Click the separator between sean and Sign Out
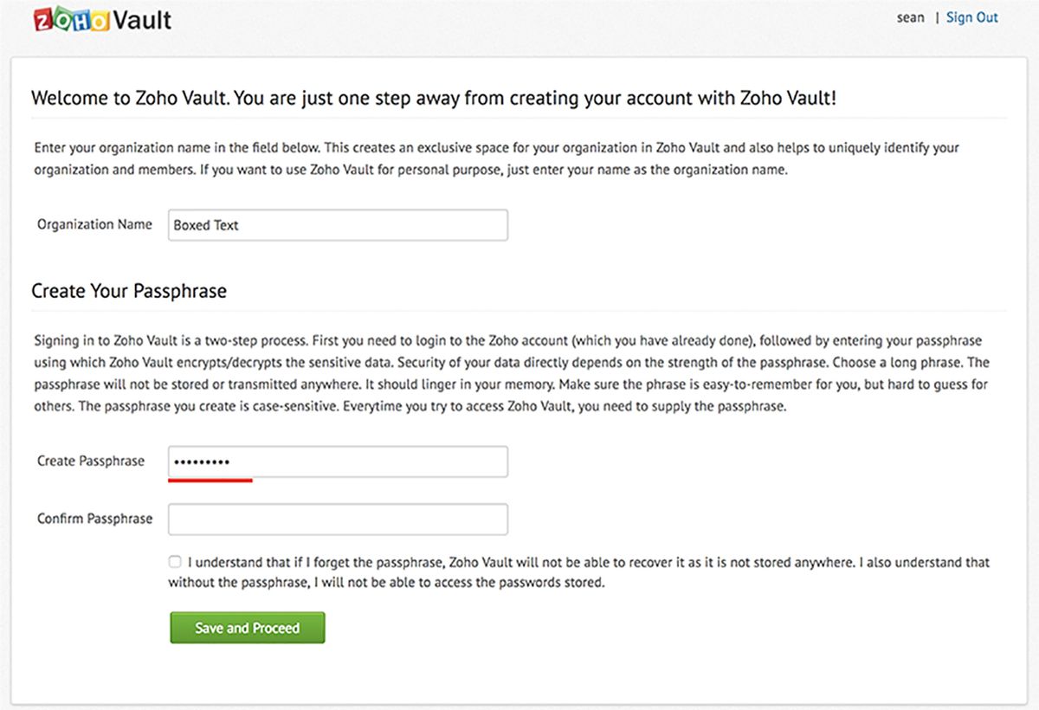 (938, 17)
